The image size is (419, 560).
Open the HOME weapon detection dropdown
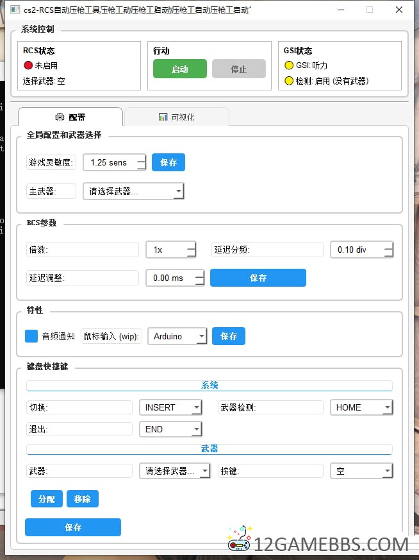click(x=361, y=407)
